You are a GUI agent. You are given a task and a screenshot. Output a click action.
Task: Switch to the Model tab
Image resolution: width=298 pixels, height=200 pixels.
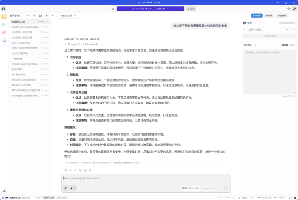pyautogui.click(x=269, y=16)
